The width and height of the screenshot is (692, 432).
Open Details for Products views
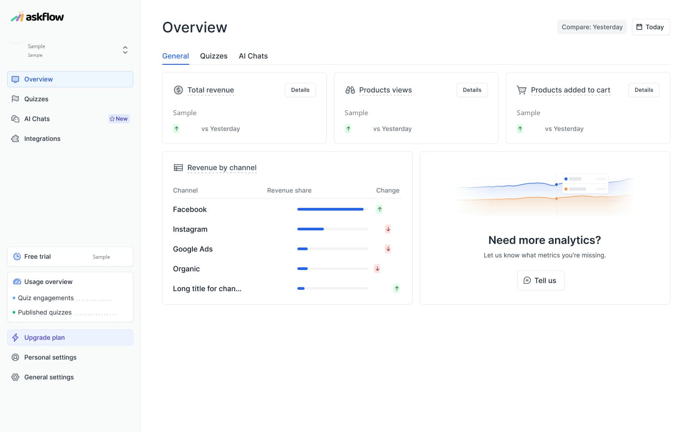pos(472,90)
